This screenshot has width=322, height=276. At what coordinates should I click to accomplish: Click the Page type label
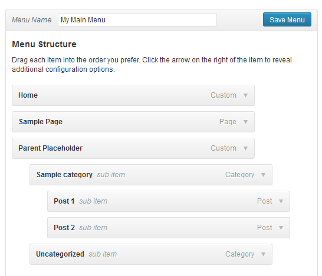pos(228,122)
